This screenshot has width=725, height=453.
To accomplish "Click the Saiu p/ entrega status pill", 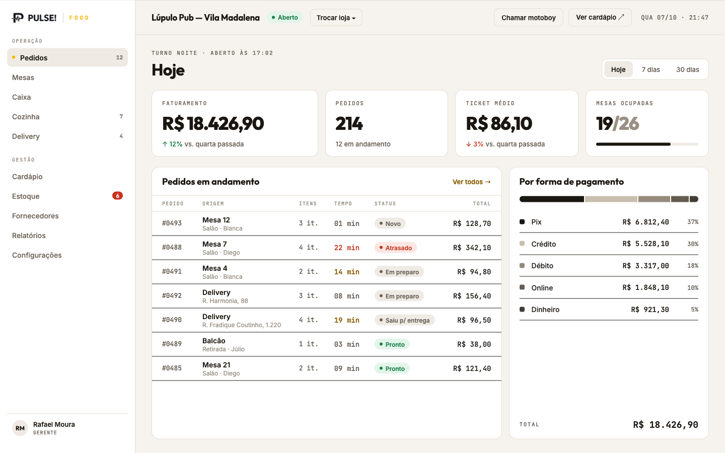I will (x=404, y=320).
